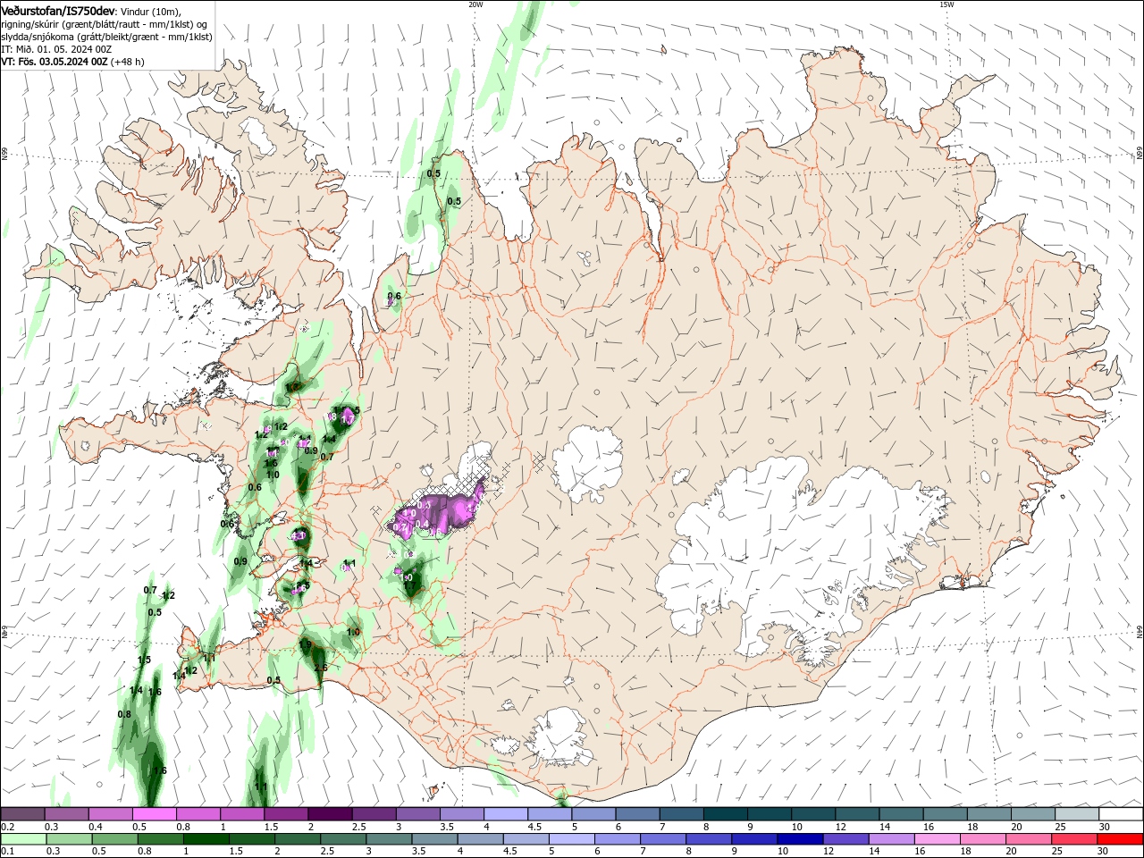
Task: Click the pale grey 25 swatch in upper legend
Action: (x=1077, y=813)
